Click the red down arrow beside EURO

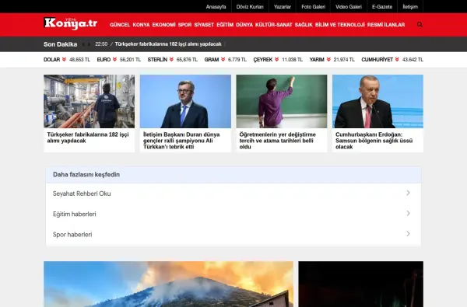point(114,60)
